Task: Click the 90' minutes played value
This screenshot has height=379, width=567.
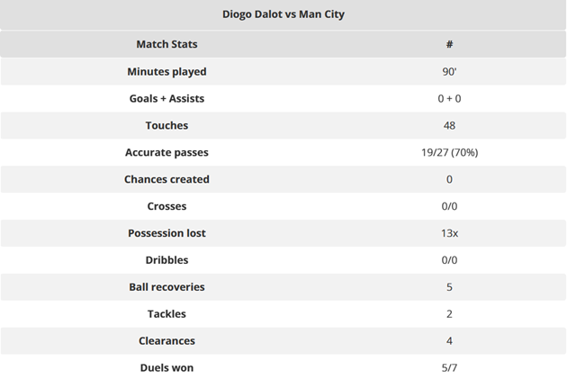Action: coord(449,72)
